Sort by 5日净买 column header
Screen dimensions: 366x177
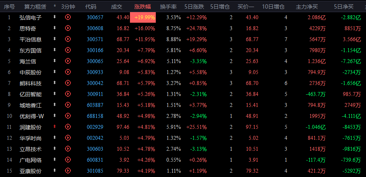(x=344, y=7)
